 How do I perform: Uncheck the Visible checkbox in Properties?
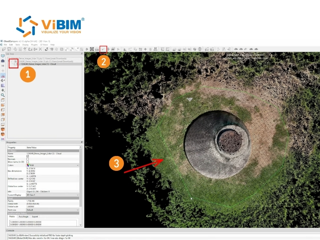coord(28,156)
